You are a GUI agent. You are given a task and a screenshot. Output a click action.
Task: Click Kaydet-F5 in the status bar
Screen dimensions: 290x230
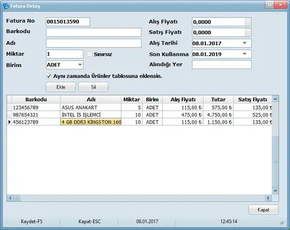31,222
